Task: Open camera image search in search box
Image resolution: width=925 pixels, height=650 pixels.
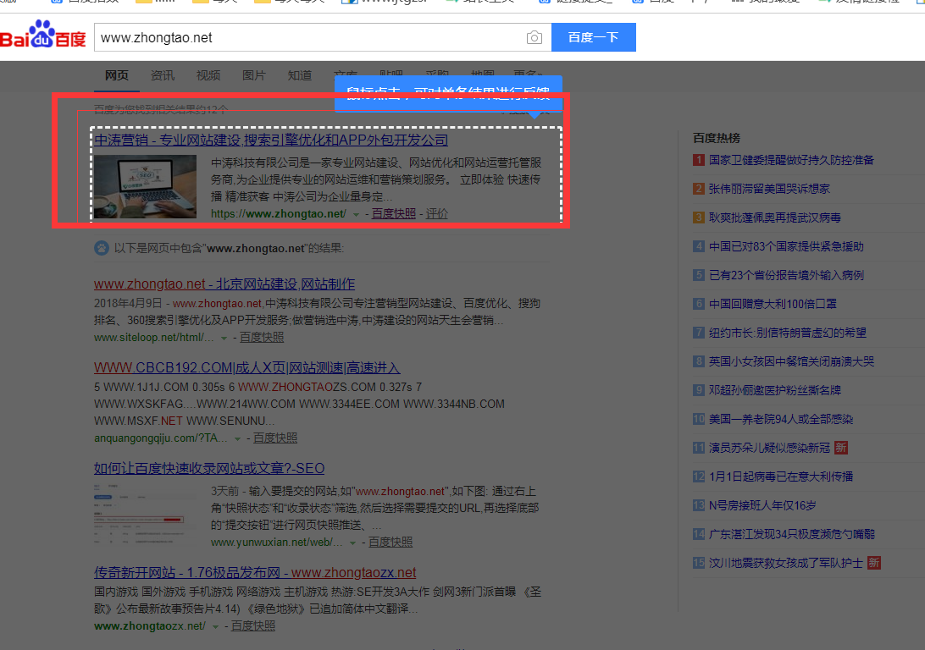Action: point(534,37)
